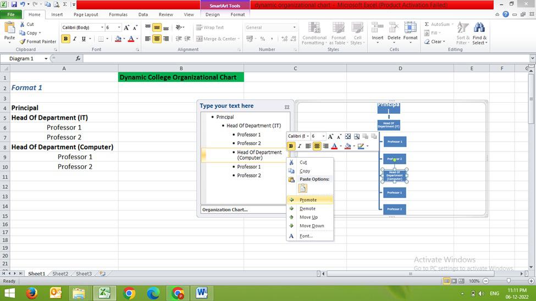Viewport: 536px width, 301px height.
Task: Click the Organization Chart... link in the text pane
Action: [x=225, y=210]
